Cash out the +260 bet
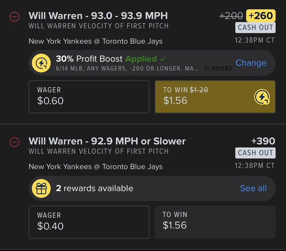Screen dimensions: 286x251 tap(255, 27)
